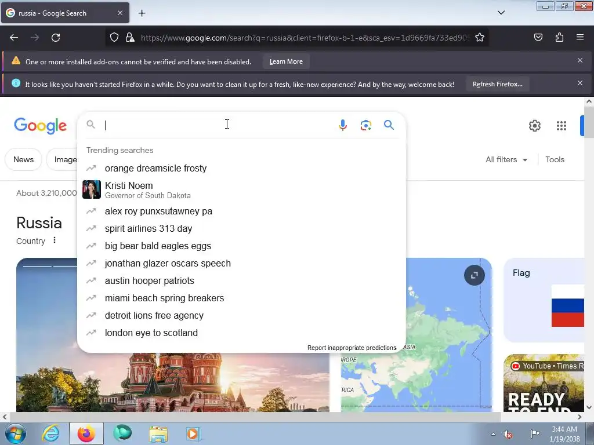Open the Firefox hamburger menu
Screen dimensions: 594x445
click(x=580, y=37)
